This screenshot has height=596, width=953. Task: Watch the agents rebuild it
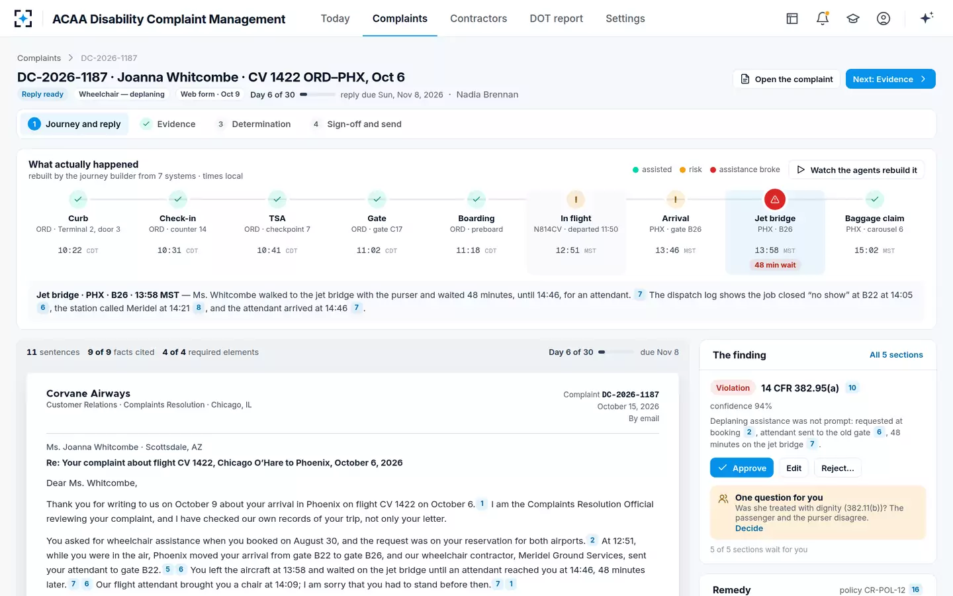point(857,170)
